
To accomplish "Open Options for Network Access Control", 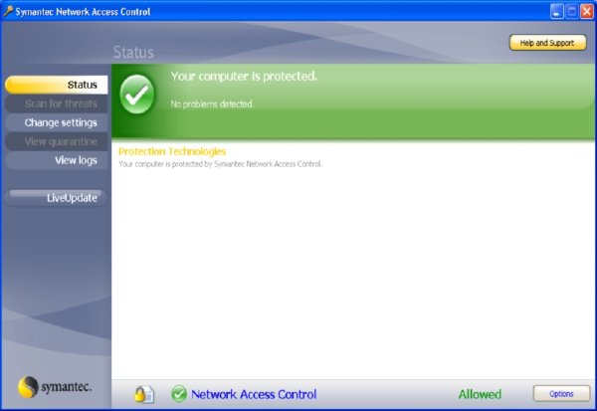I will (x=561, y=393).
